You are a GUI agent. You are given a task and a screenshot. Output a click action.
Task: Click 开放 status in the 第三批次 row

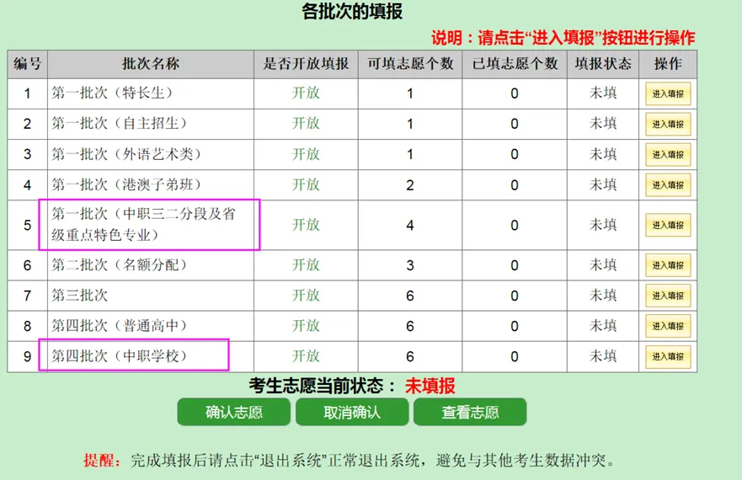point(306,295)
